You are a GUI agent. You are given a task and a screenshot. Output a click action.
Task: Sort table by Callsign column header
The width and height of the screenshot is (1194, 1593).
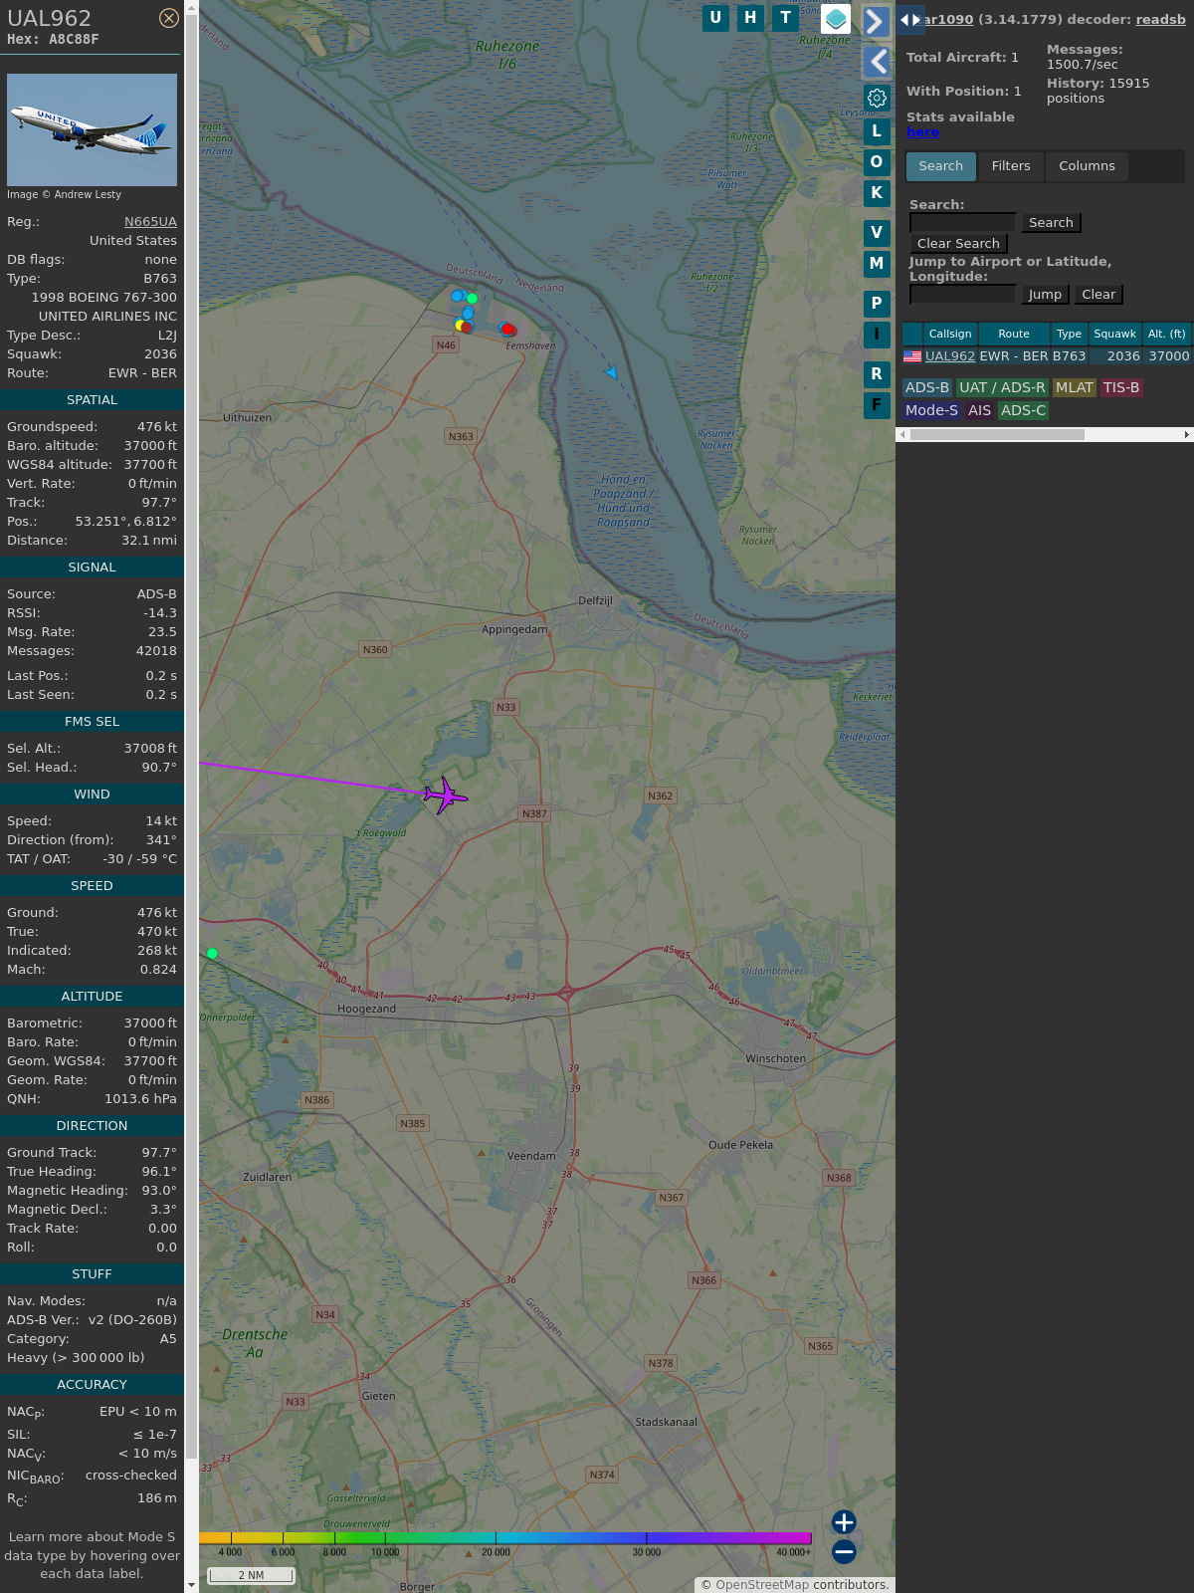coord(950,334)
